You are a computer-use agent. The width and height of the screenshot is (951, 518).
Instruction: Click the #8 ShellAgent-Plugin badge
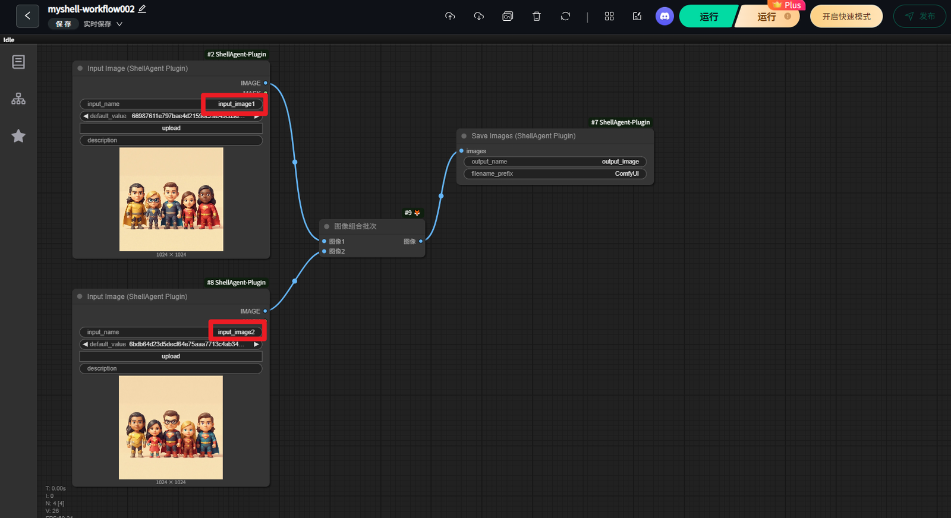[236, 282]
